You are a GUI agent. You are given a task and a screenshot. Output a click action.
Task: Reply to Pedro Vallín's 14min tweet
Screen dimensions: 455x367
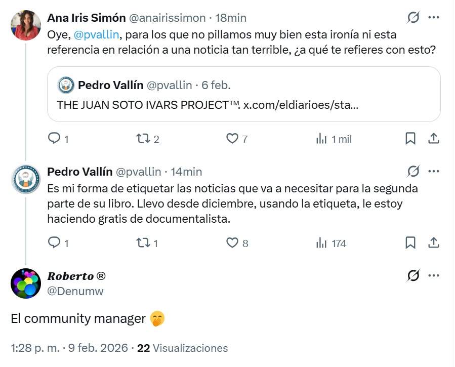(54, 243)
